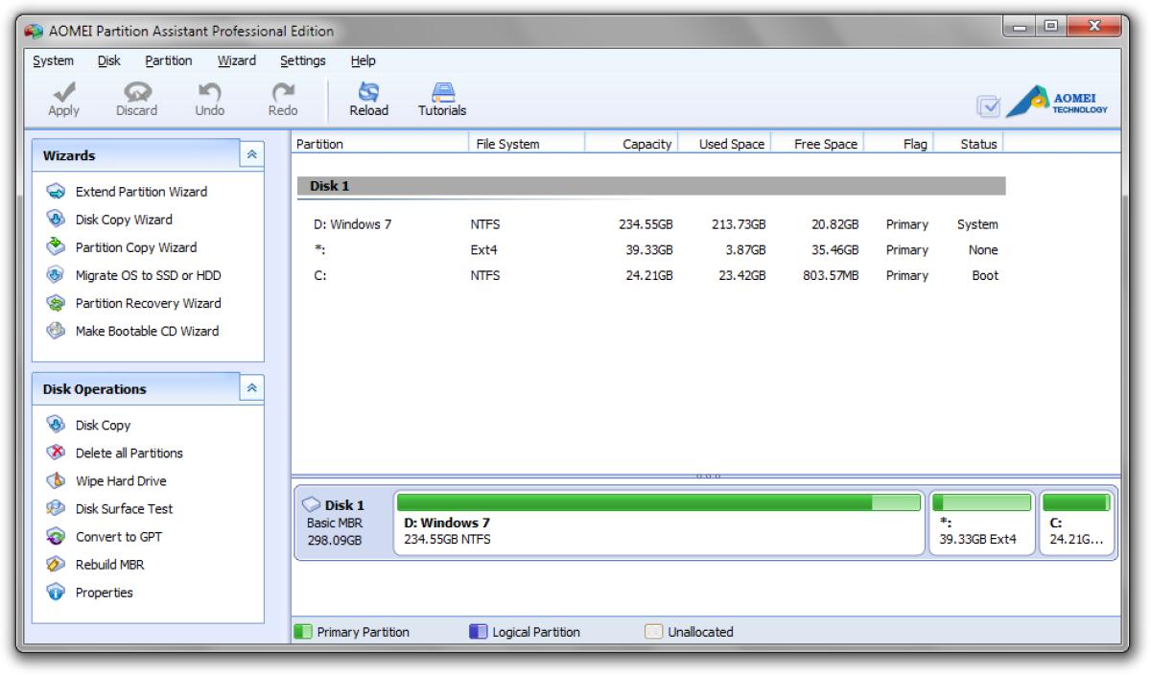
Task: Open the Wizard menu
Action: click(235, 59)
